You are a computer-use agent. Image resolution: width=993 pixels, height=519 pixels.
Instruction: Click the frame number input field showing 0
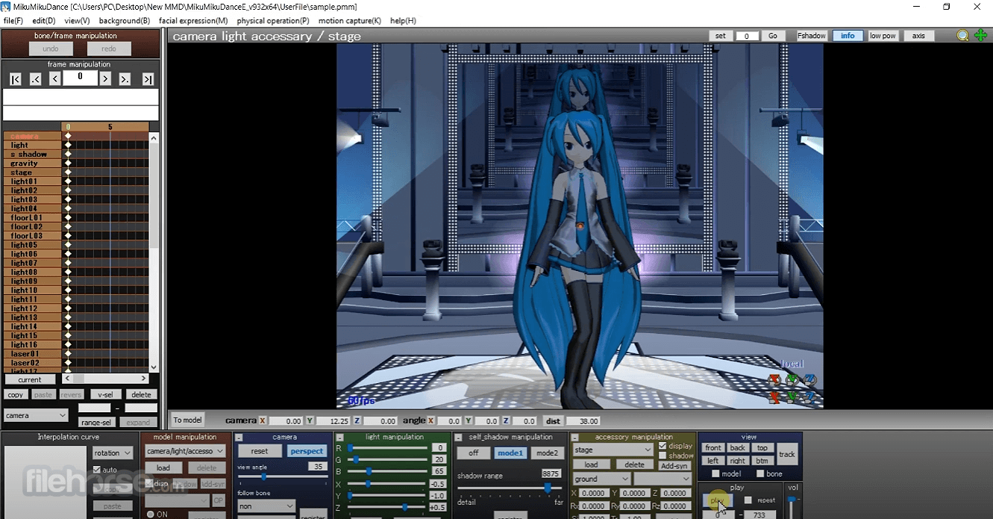tap(80, 78)
